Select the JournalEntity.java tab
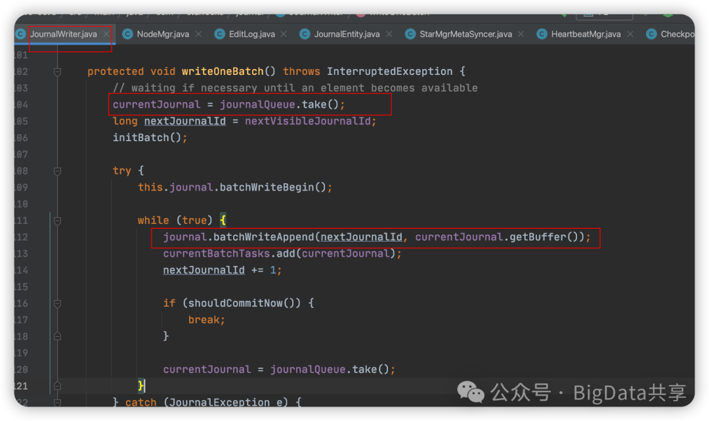The image size is (709, 421). click(x=347, y=34)
